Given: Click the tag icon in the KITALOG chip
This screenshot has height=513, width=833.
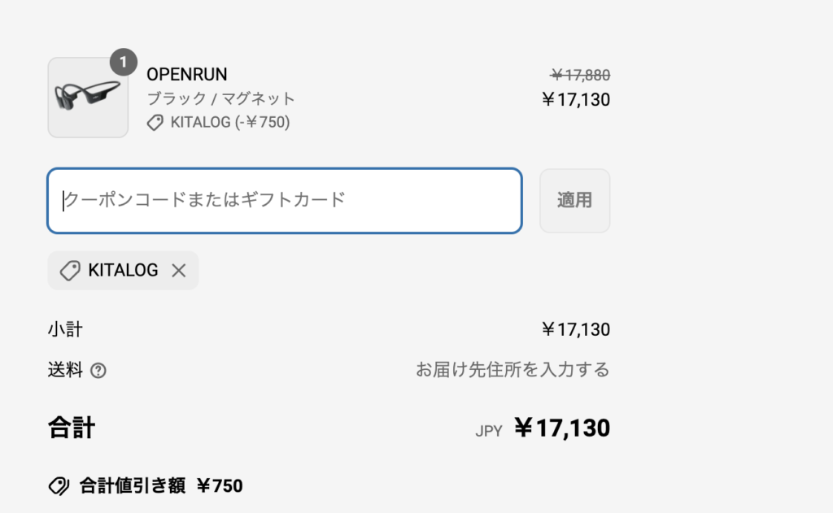Looking at the screenshot, I should [70, 270].
